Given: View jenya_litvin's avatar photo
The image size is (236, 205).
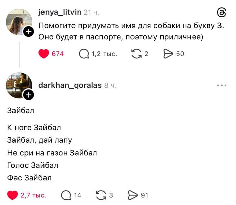Looking at the screenshot, I should pos(19,22).
